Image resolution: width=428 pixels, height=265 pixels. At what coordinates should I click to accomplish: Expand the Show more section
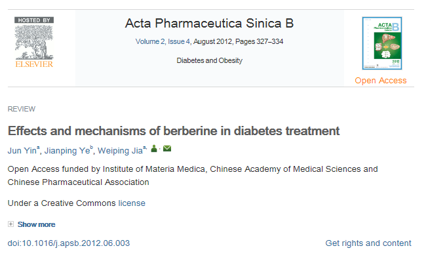36,224
